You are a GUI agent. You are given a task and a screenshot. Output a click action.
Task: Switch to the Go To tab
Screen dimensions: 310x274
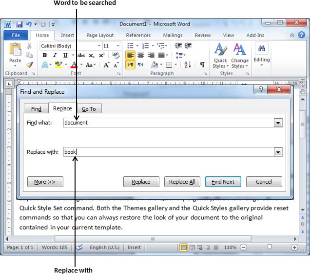89,109
